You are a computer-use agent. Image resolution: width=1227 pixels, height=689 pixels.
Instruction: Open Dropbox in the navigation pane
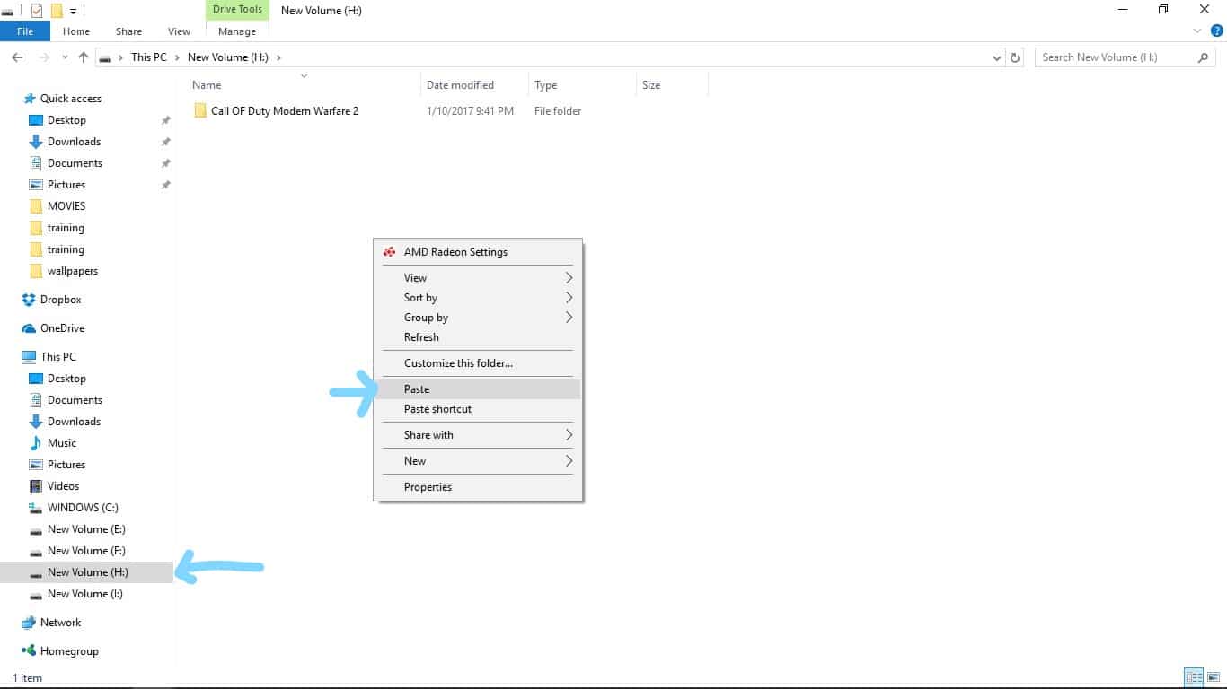point(61,300)
